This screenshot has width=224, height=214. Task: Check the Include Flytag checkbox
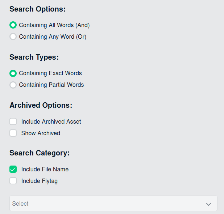[x=13, y=181]
